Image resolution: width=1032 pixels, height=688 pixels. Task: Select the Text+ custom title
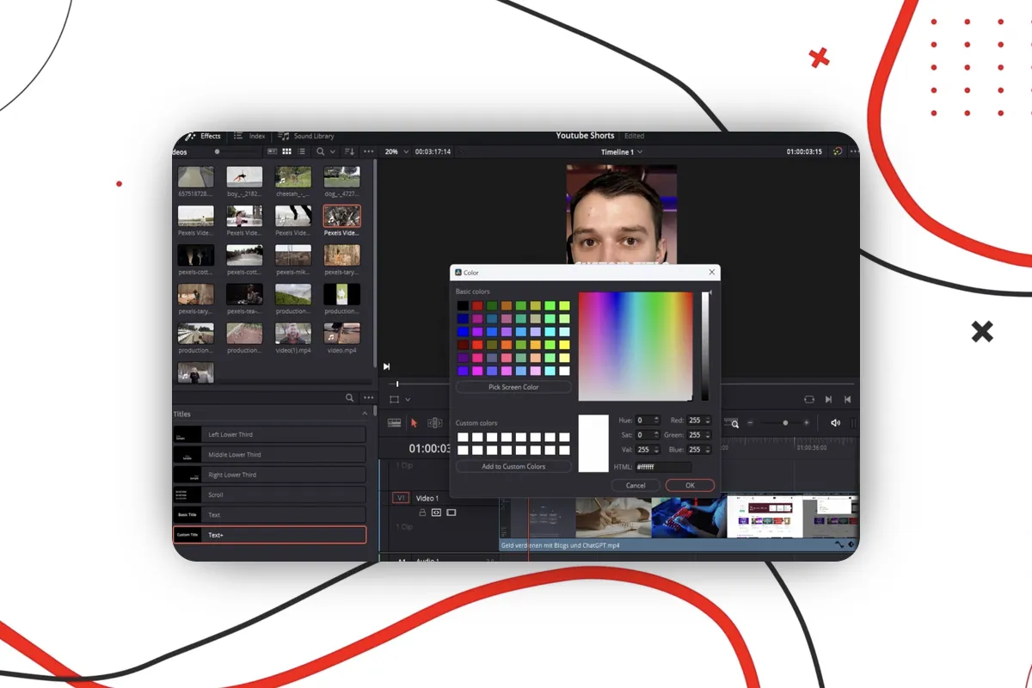tap(270, 535)
